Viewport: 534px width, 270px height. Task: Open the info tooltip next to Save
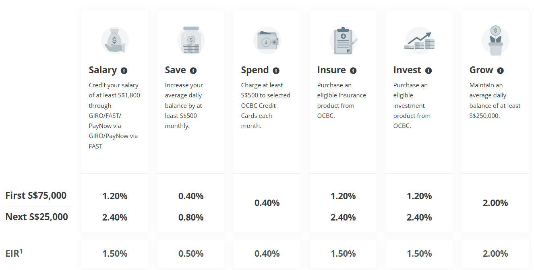[x=193, y=70]
